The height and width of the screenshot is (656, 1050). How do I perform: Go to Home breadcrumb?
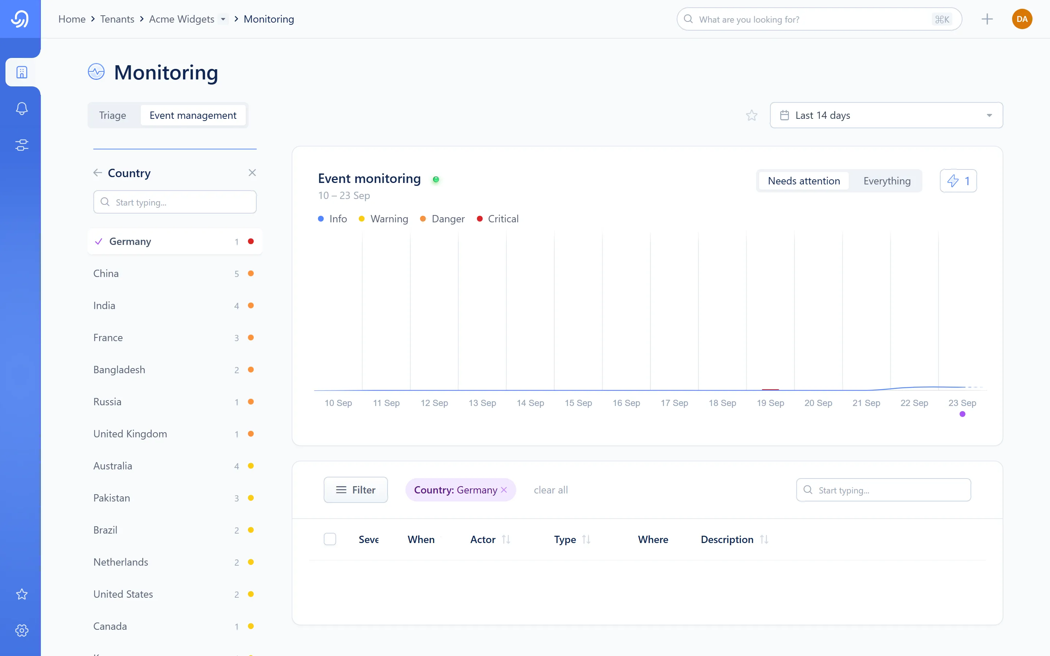click(x=72, y=19)
